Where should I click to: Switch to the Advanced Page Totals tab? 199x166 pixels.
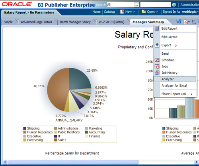pos(36,22)
